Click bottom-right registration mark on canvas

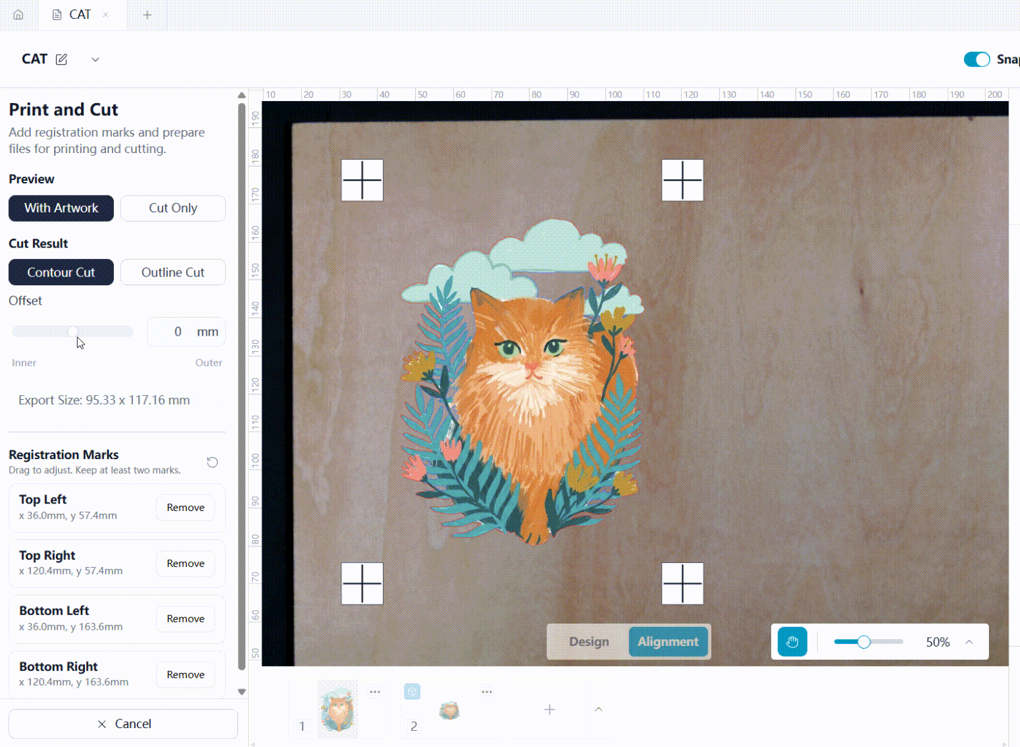(682, 583)
